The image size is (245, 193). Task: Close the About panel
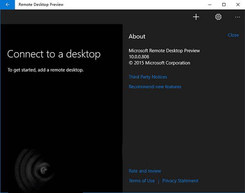click(x=233, y=35)
